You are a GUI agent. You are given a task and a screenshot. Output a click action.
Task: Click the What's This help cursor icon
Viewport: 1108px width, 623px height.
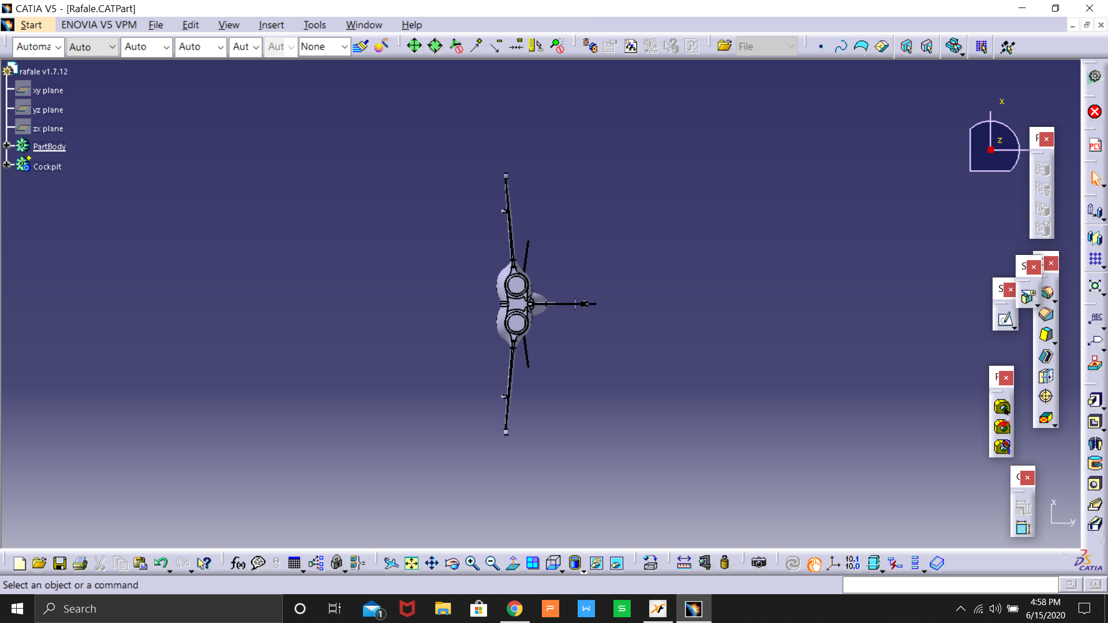pyautogui.click(x=203, y=563)
